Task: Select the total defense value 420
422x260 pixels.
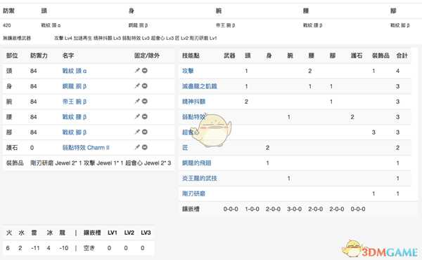Action: click(x=7, y=25)
